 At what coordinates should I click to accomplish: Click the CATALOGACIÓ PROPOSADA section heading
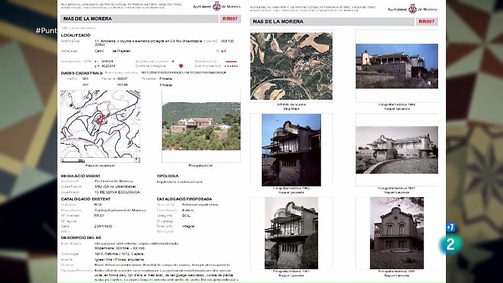(184, 199)
